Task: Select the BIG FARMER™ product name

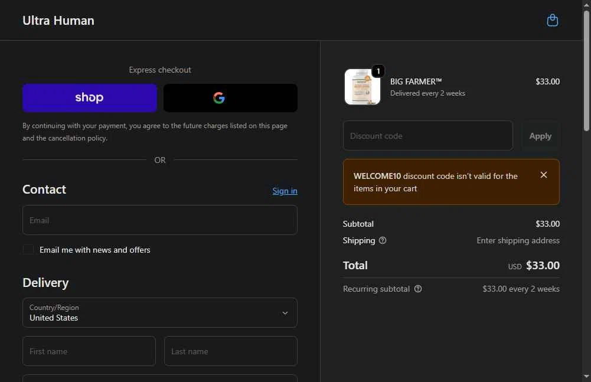Action: click(416, 81)
